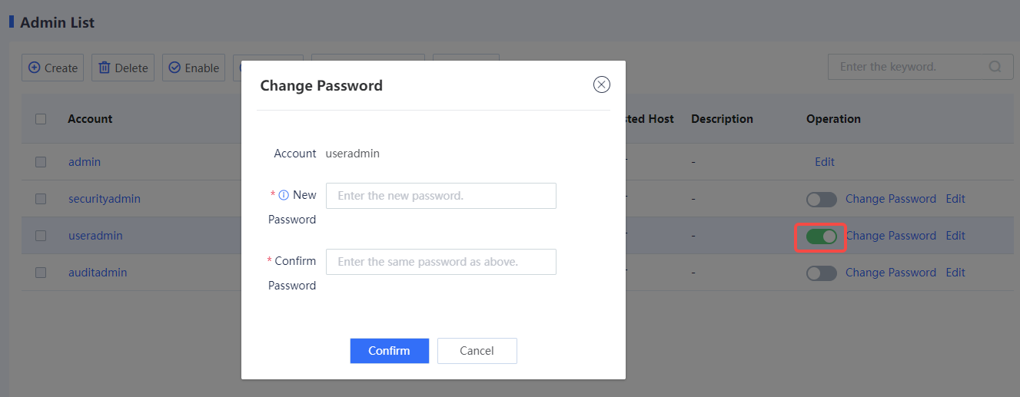This screenshot has height=397, width=1020.
Task: Open Change Password for auditadmin
Action: click(x=891, y=273)
